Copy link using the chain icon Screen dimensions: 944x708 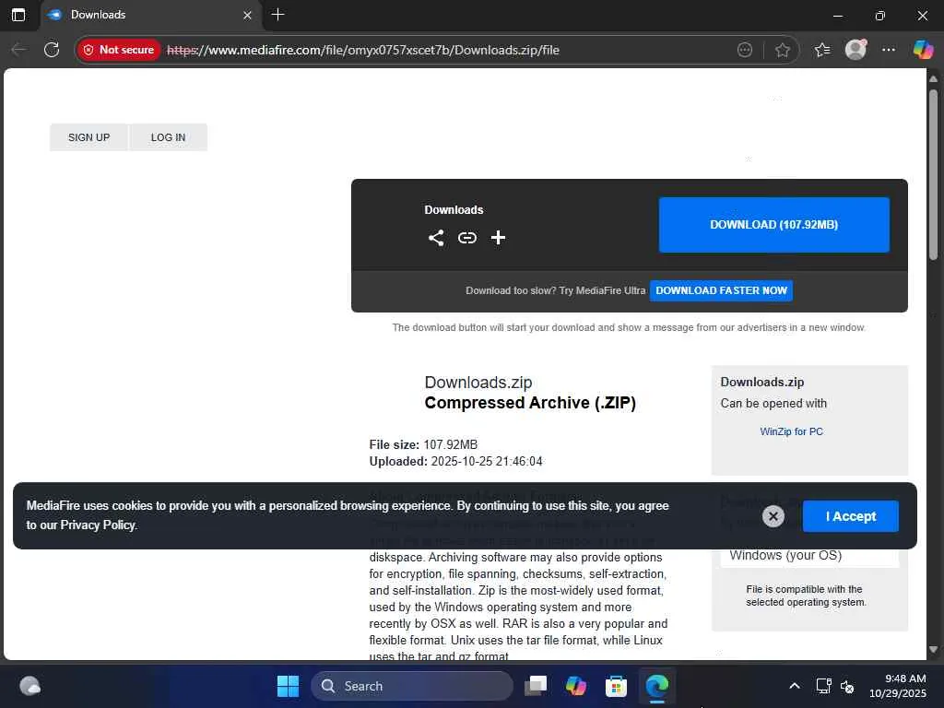(467, 238)
